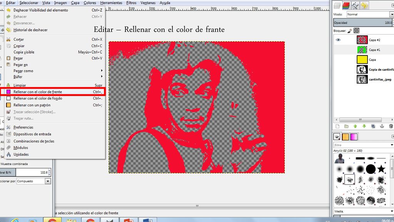Open the Paths tab icon
Screen dimensions: 394x222
(355, 5)
